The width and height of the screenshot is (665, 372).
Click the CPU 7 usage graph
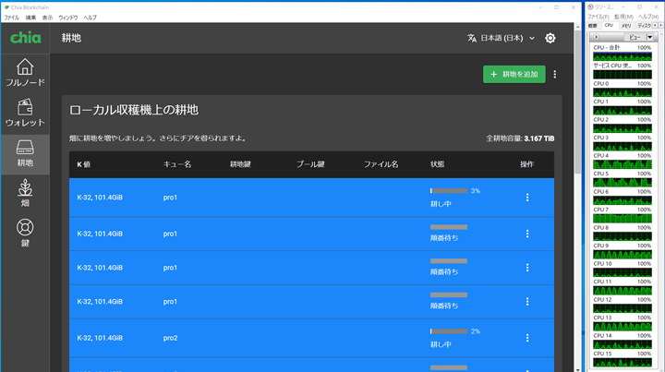(x=623, y=219)
